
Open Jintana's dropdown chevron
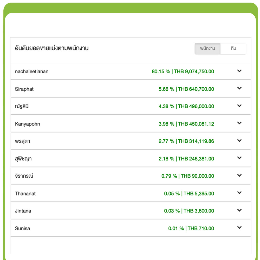239,210
